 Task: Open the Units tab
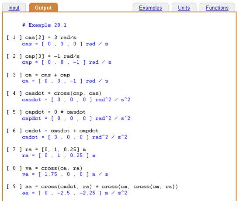pyautogui.click(x=184, y=7)
